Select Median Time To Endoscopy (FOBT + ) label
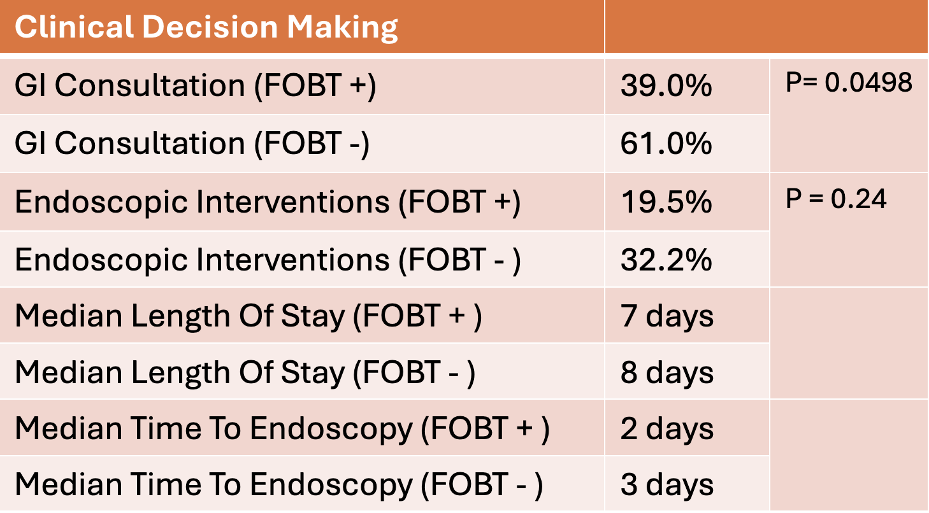Image resolution: width=929 pixels, height=513 pixels. [x=302, y=428]
